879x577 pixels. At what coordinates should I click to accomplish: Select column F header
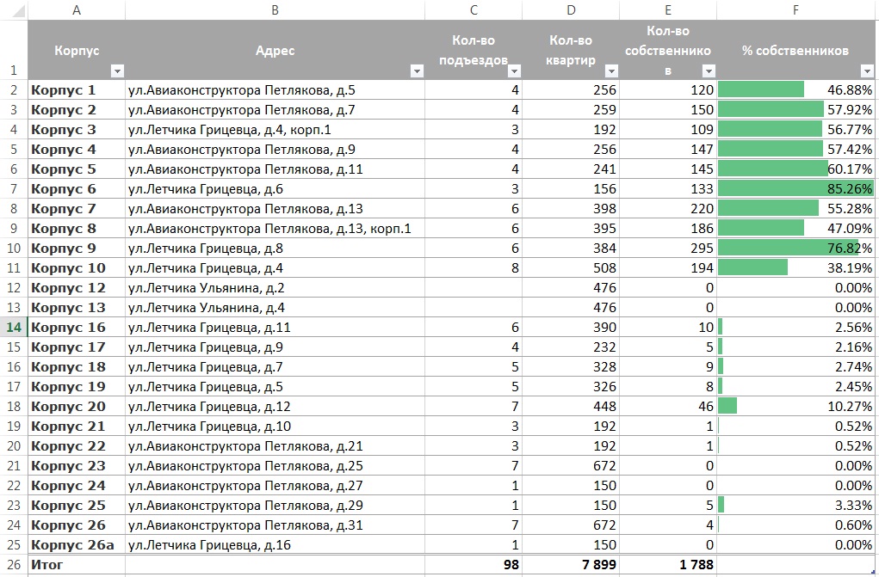(x=795, y=10)
